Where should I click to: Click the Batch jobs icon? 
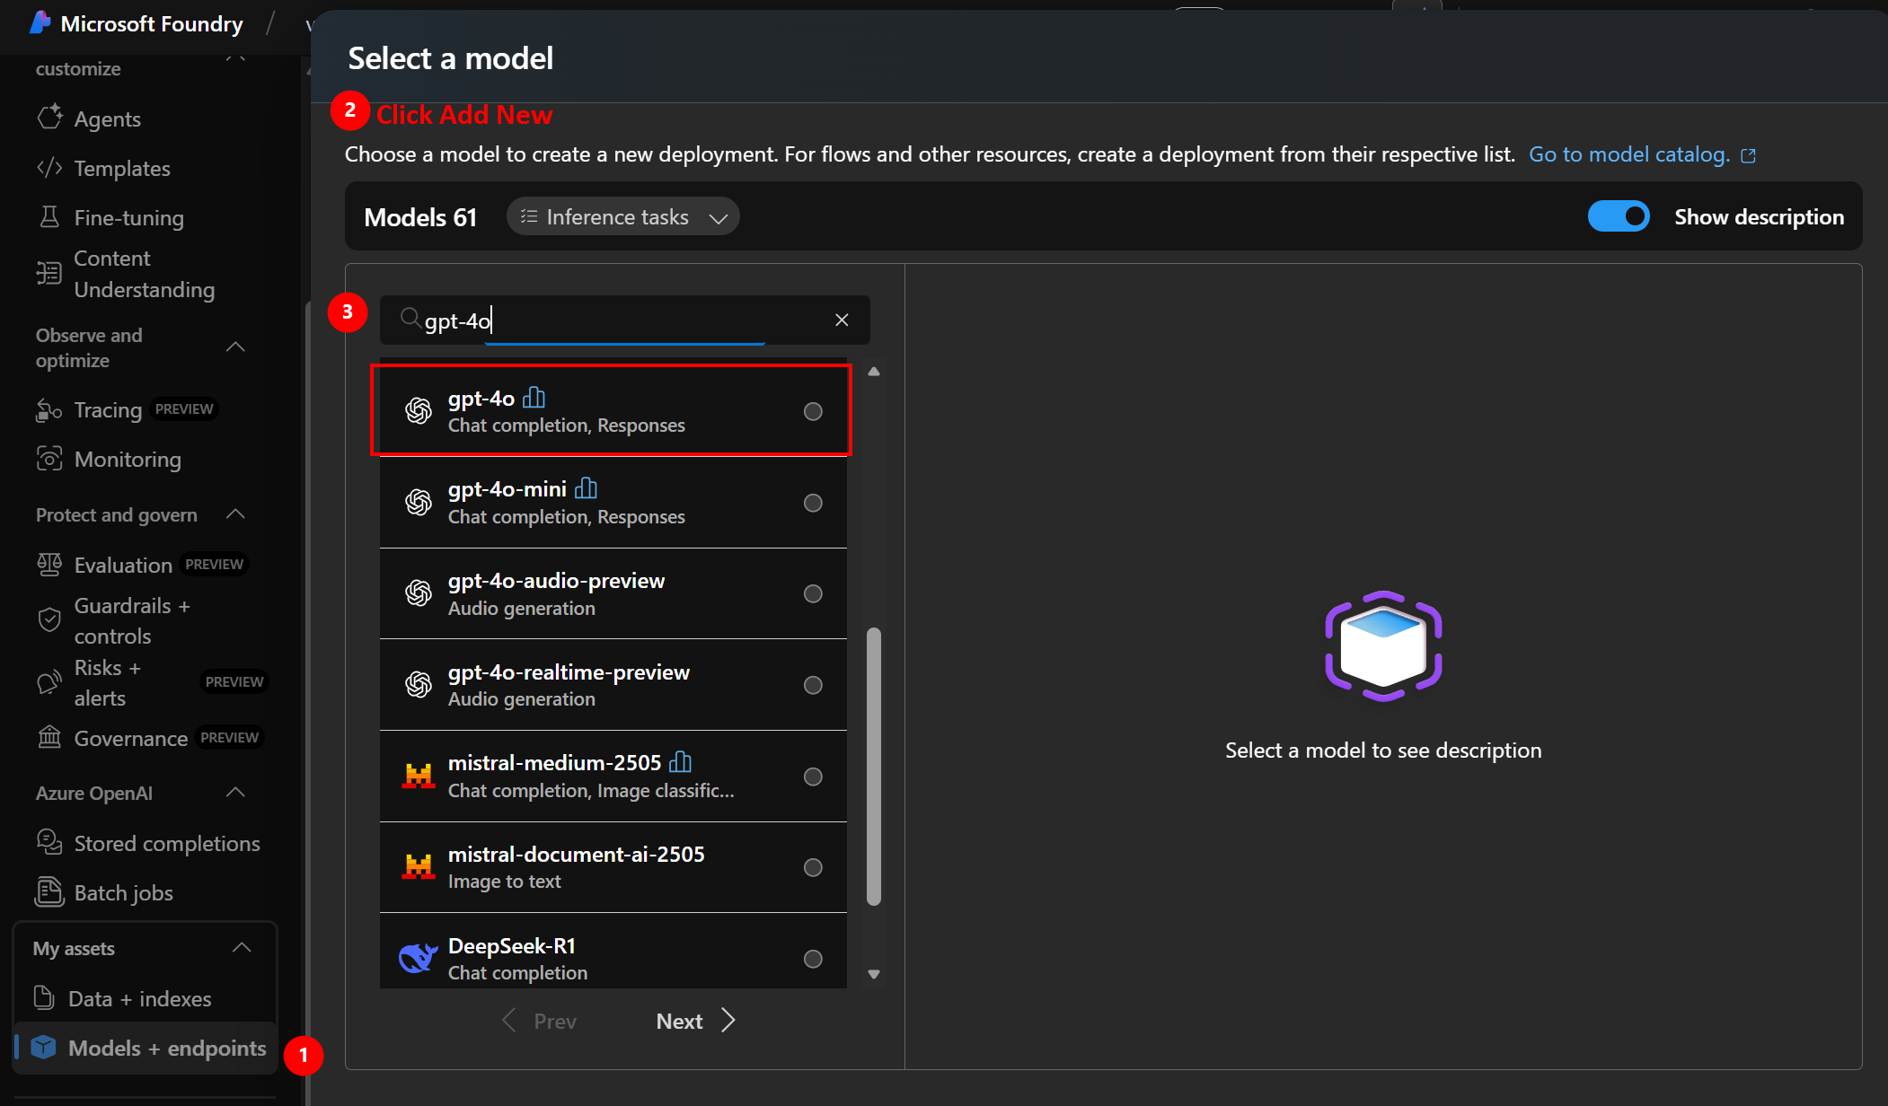[x=49, y=892]
